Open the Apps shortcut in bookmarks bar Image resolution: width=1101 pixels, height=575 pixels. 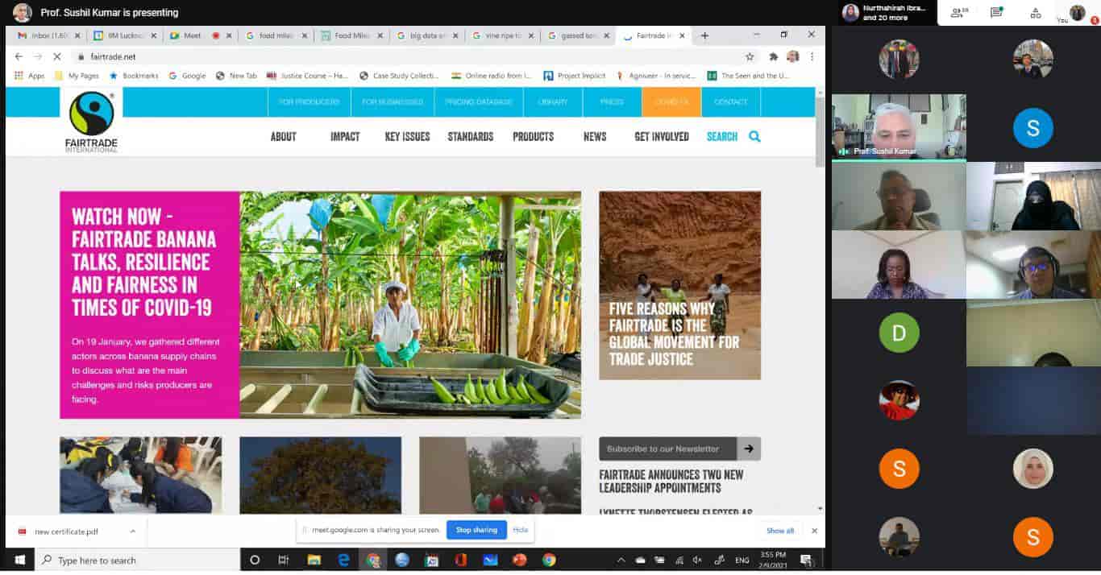pos(30,76)
